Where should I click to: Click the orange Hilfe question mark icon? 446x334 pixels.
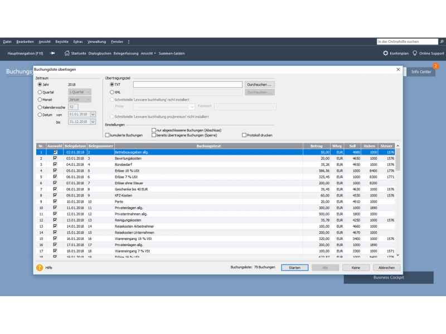(40, 267)
